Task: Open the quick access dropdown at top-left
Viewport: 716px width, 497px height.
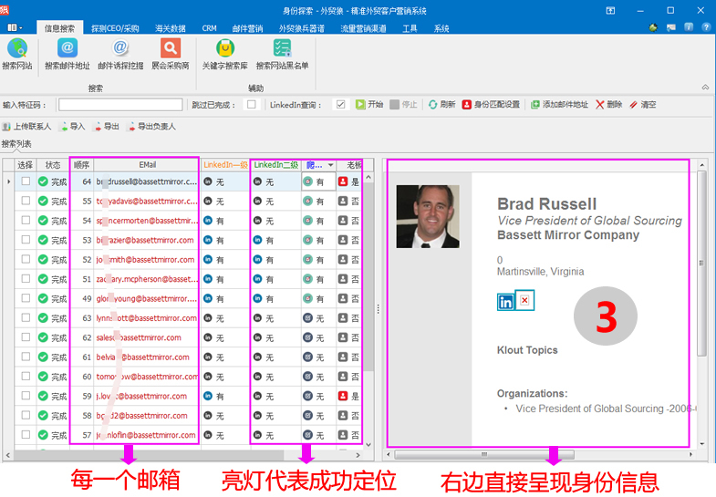Action: coord(16,27)
